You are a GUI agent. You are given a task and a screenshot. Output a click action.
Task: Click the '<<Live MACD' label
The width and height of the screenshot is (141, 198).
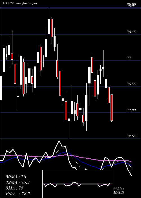119,191
